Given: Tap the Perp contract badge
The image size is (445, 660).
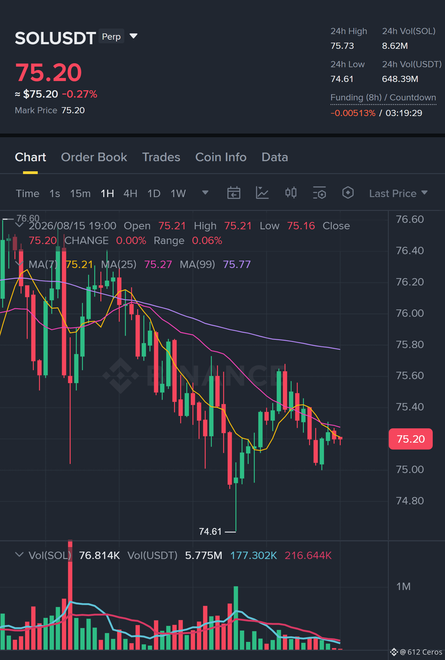Looking at the screenshot, I should point(111,36).
